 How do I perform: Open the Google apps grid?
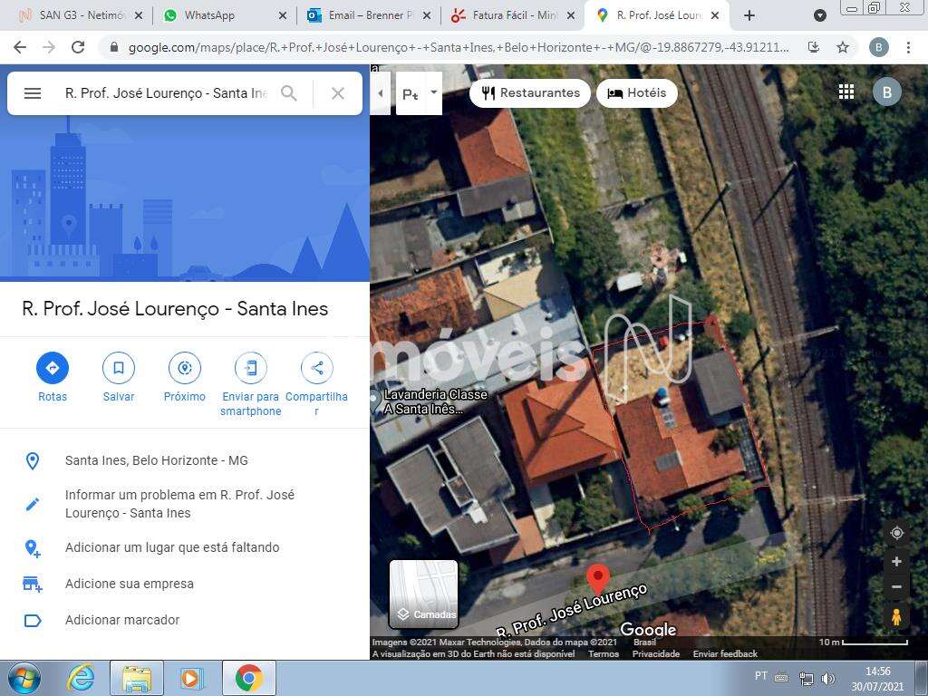846,92
